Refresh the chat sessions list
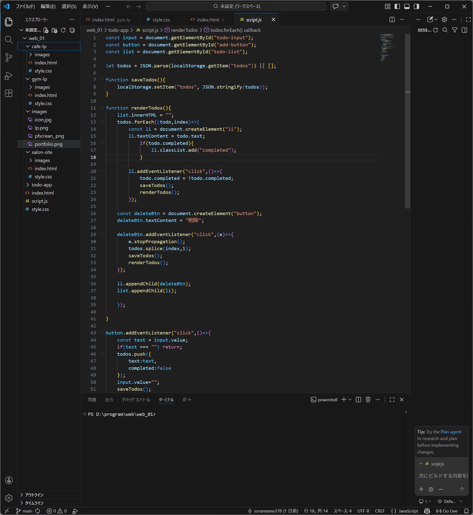The height and width of the screenshot is (515, 473). click(x=436, y=30)
